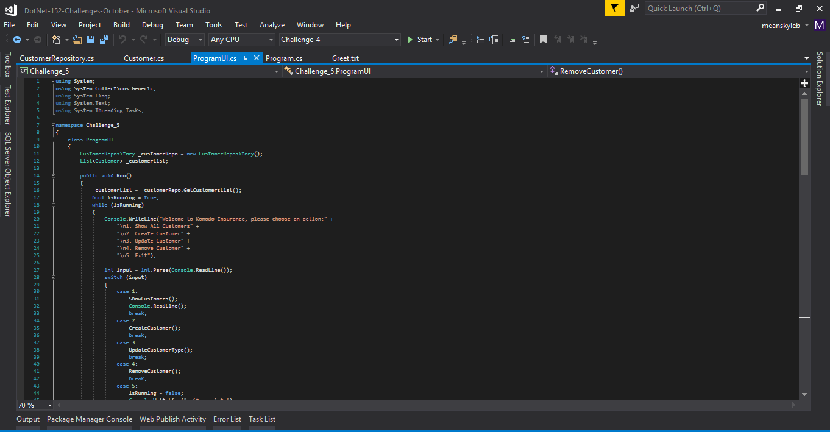The height and width of the screenshot is (432, 830).
Task: Toggle the pin on ProgramUI.cs tab
Action: 245,58
